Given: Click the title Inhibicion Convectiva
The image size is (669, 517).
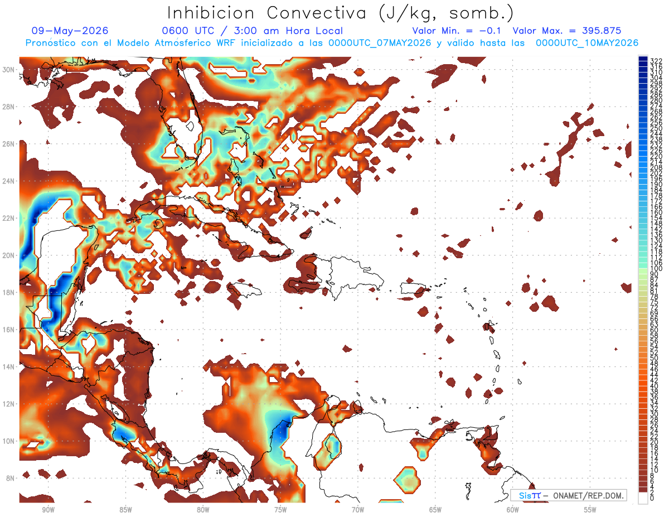Looking at the screenshot, I should coord(266,13).
